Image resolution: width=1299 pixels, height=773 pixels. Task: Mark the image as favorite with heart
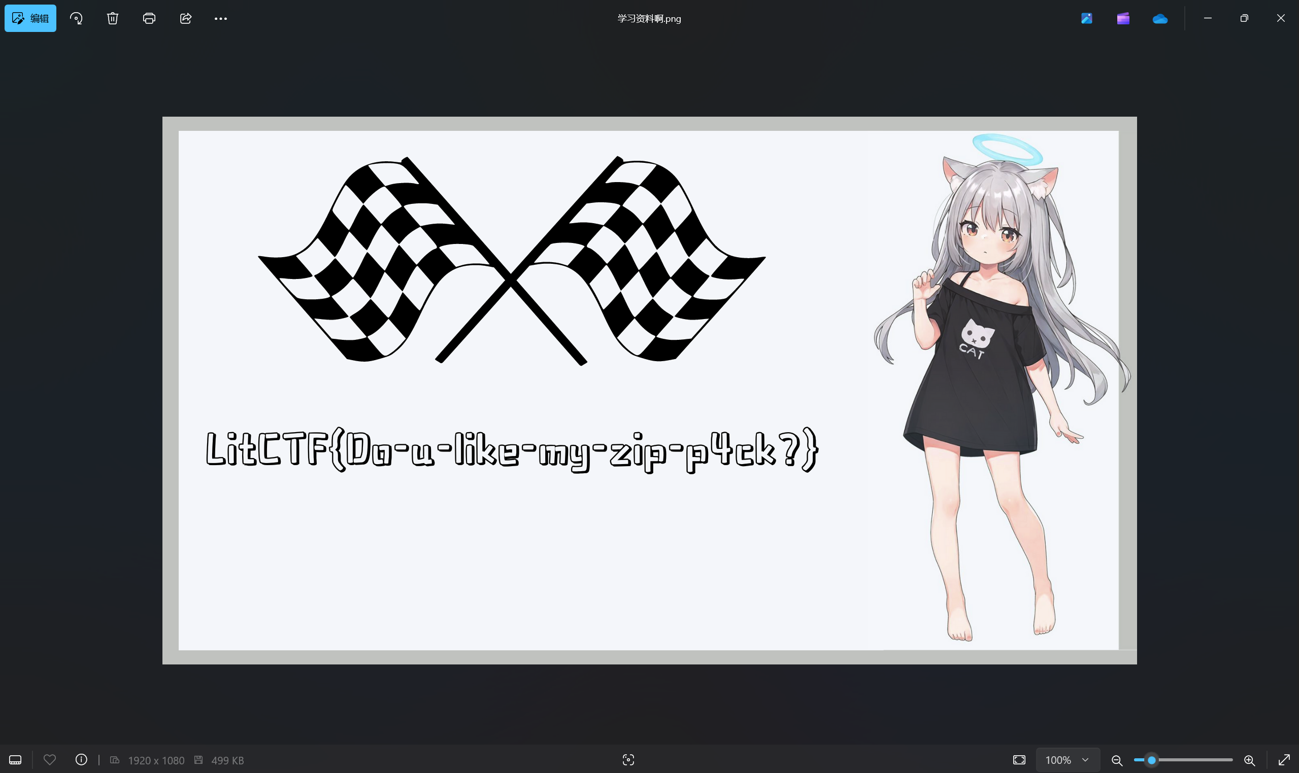[x=50, y=760]
